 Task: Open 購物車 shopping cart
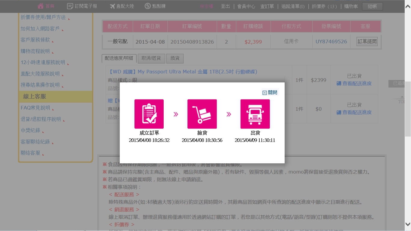(x=351, y=6)
